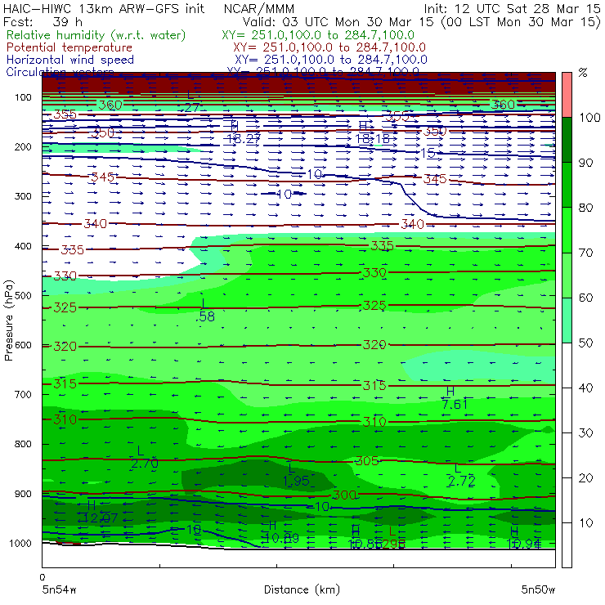Click the 305 potential temperature contour label
605x605 pixels.
[x=366, y=460]
